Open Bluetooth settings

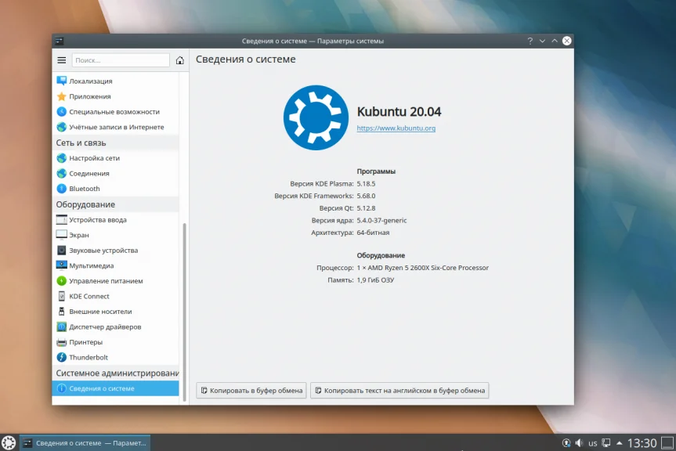(116, 189)
